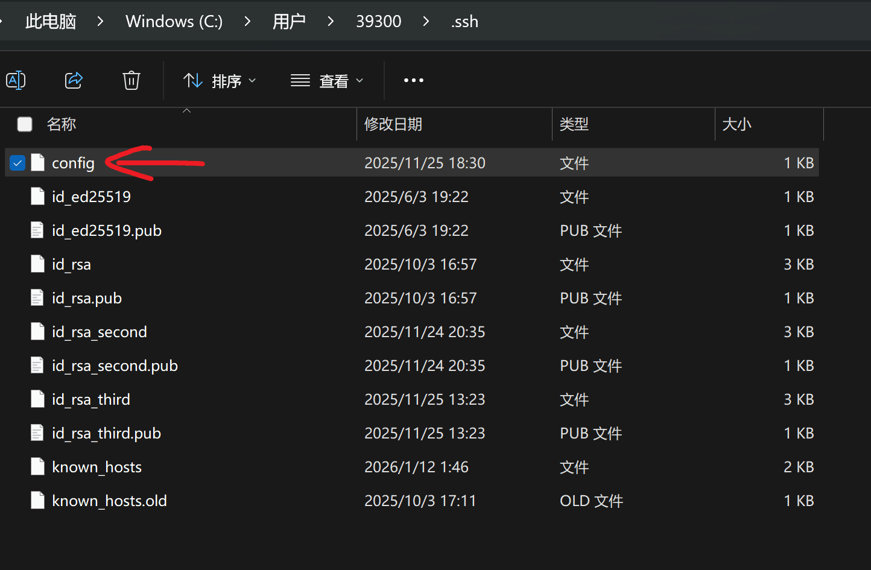The width and height of the screenshot is (871, 570).
Task: Click the known_hosts file icon
Action: point(38,467)
